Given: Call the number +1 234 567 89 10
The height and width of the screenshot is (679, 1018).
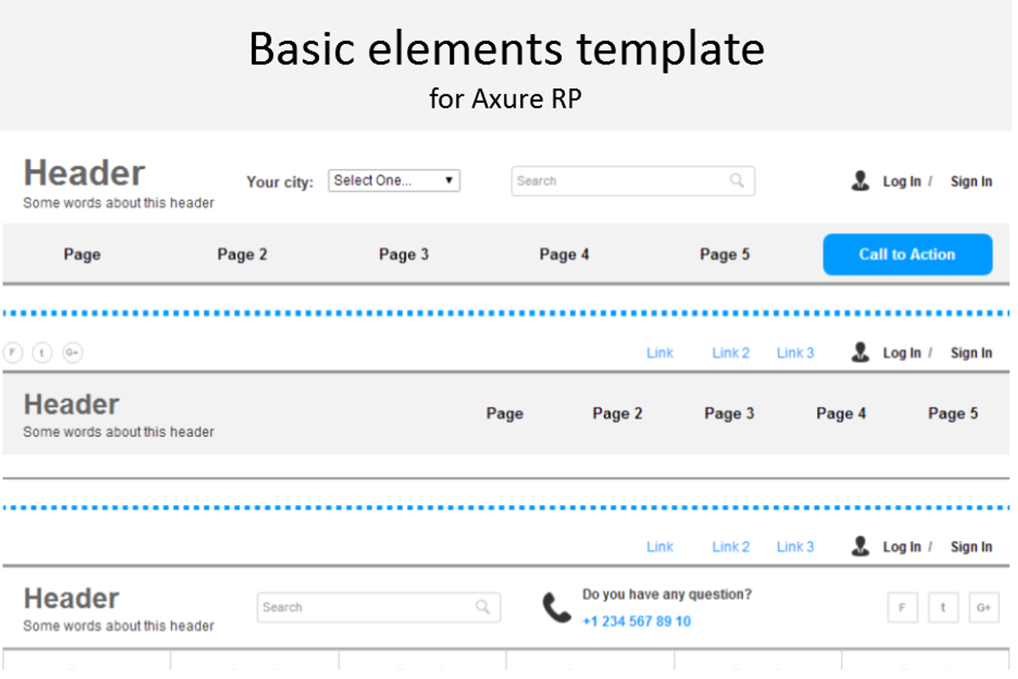Looking at the screenshot, I should coord(638,621).
